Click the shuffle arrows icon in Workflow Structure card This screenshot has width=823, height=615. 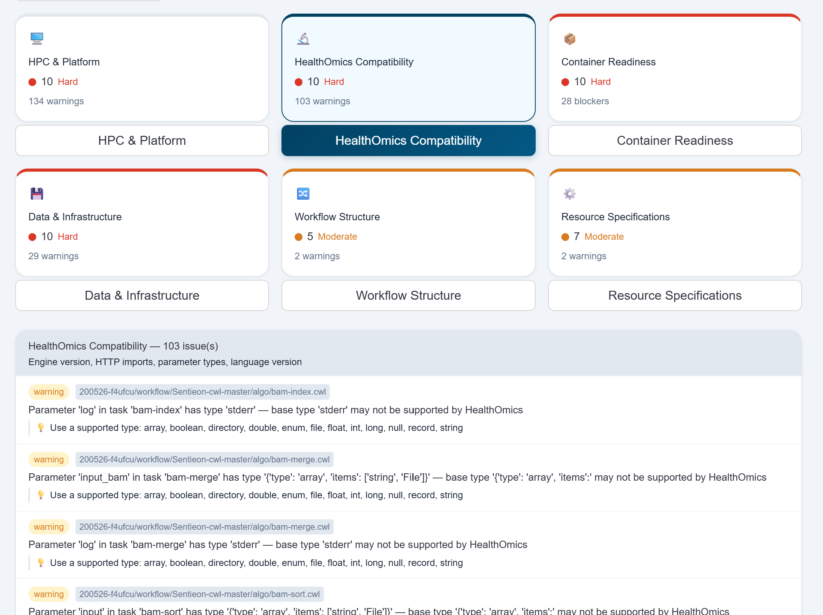pos(303,193)
